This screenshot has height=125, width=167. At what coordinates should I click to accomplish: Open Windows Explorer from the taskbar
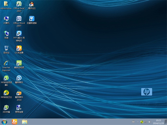25,122
